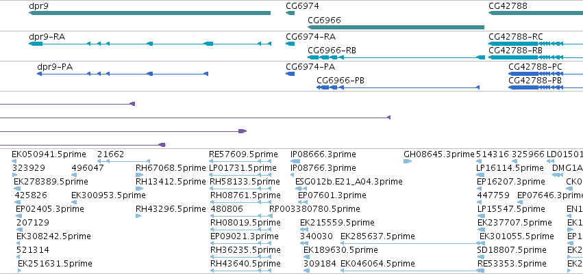This screenshot has height=274, width=583.
Task: Select the RH43296.5prime EST label
Action: (171, 208)
